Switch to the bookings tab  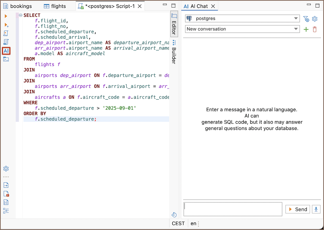click(x=18, y=6)
